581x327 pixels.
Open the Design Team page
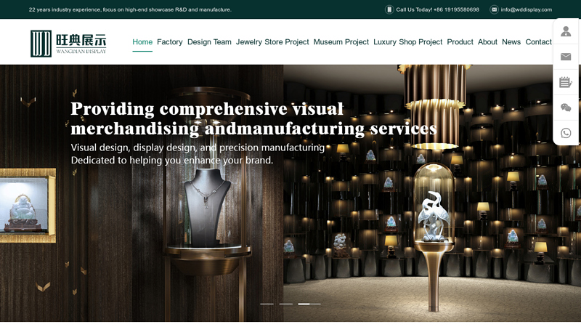tap(209, 42)
